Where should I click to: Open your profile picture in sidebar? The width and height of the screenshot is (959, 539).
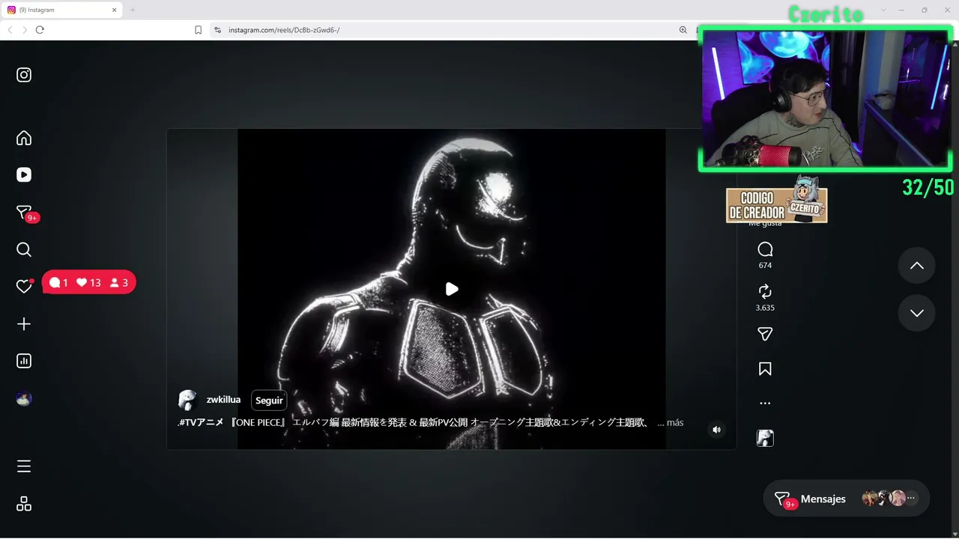(x=24, y=398)
